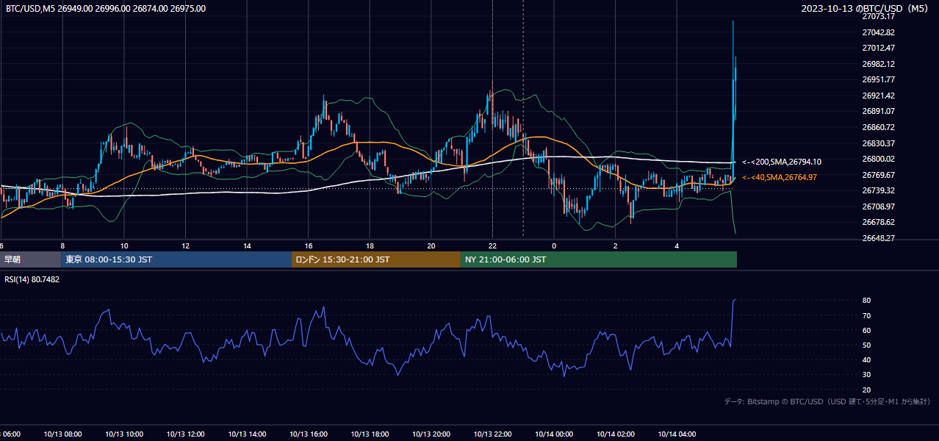939x441 pixels.
Task: Click price axis value 27012.47
Action: [x=878, y=48]
